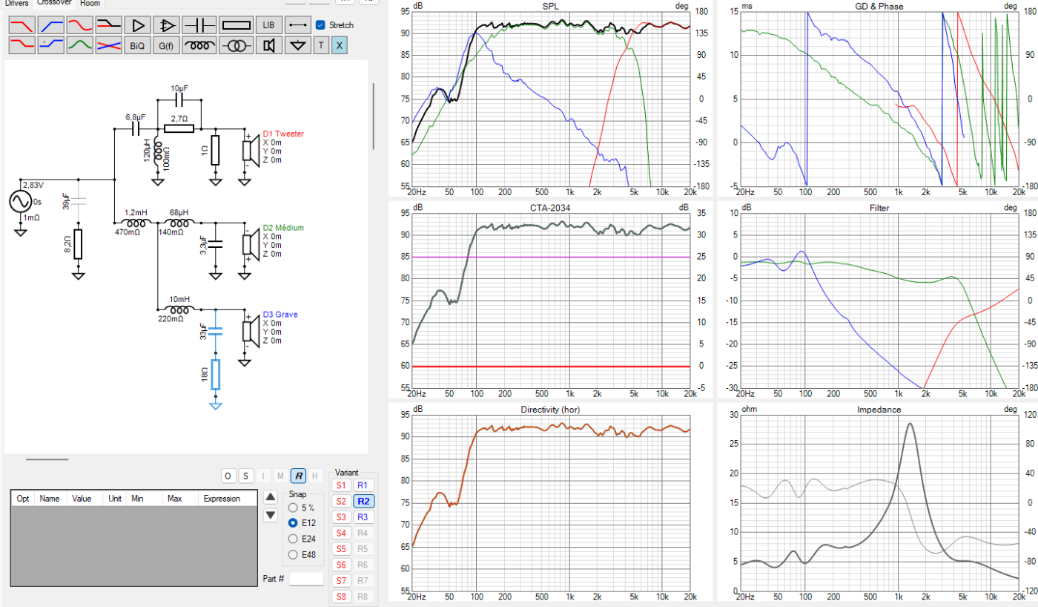Screen dimensions: 1038x607
Task: Select variant S1
Action: click(341, 485)
